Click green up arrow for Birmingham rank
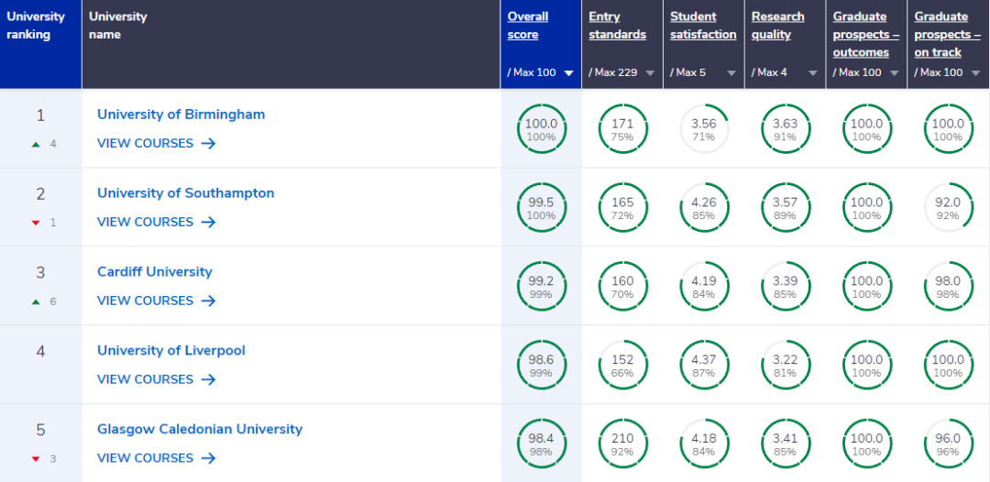The height and width of the screenshot is (482, 990). [36, 145]
